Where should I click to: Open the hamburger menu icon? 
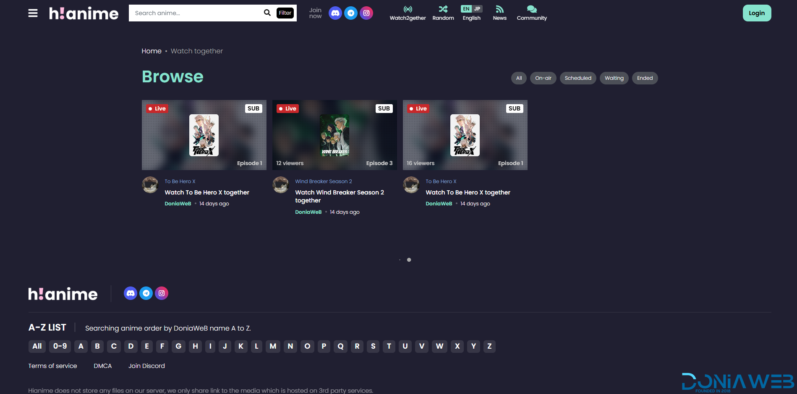(33, 13)
